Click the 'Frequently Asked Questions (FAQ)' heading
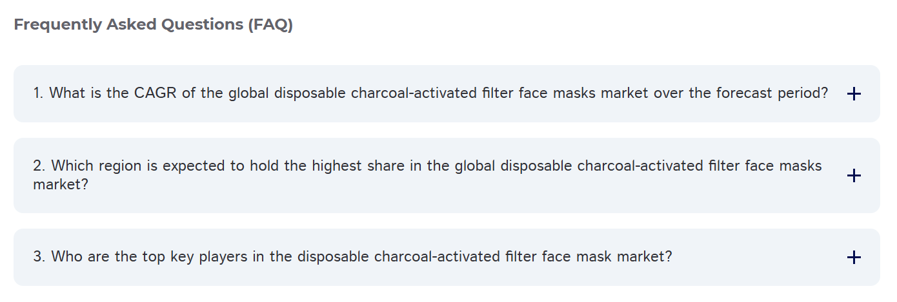897x302 pixels. (x=153, y=25)
